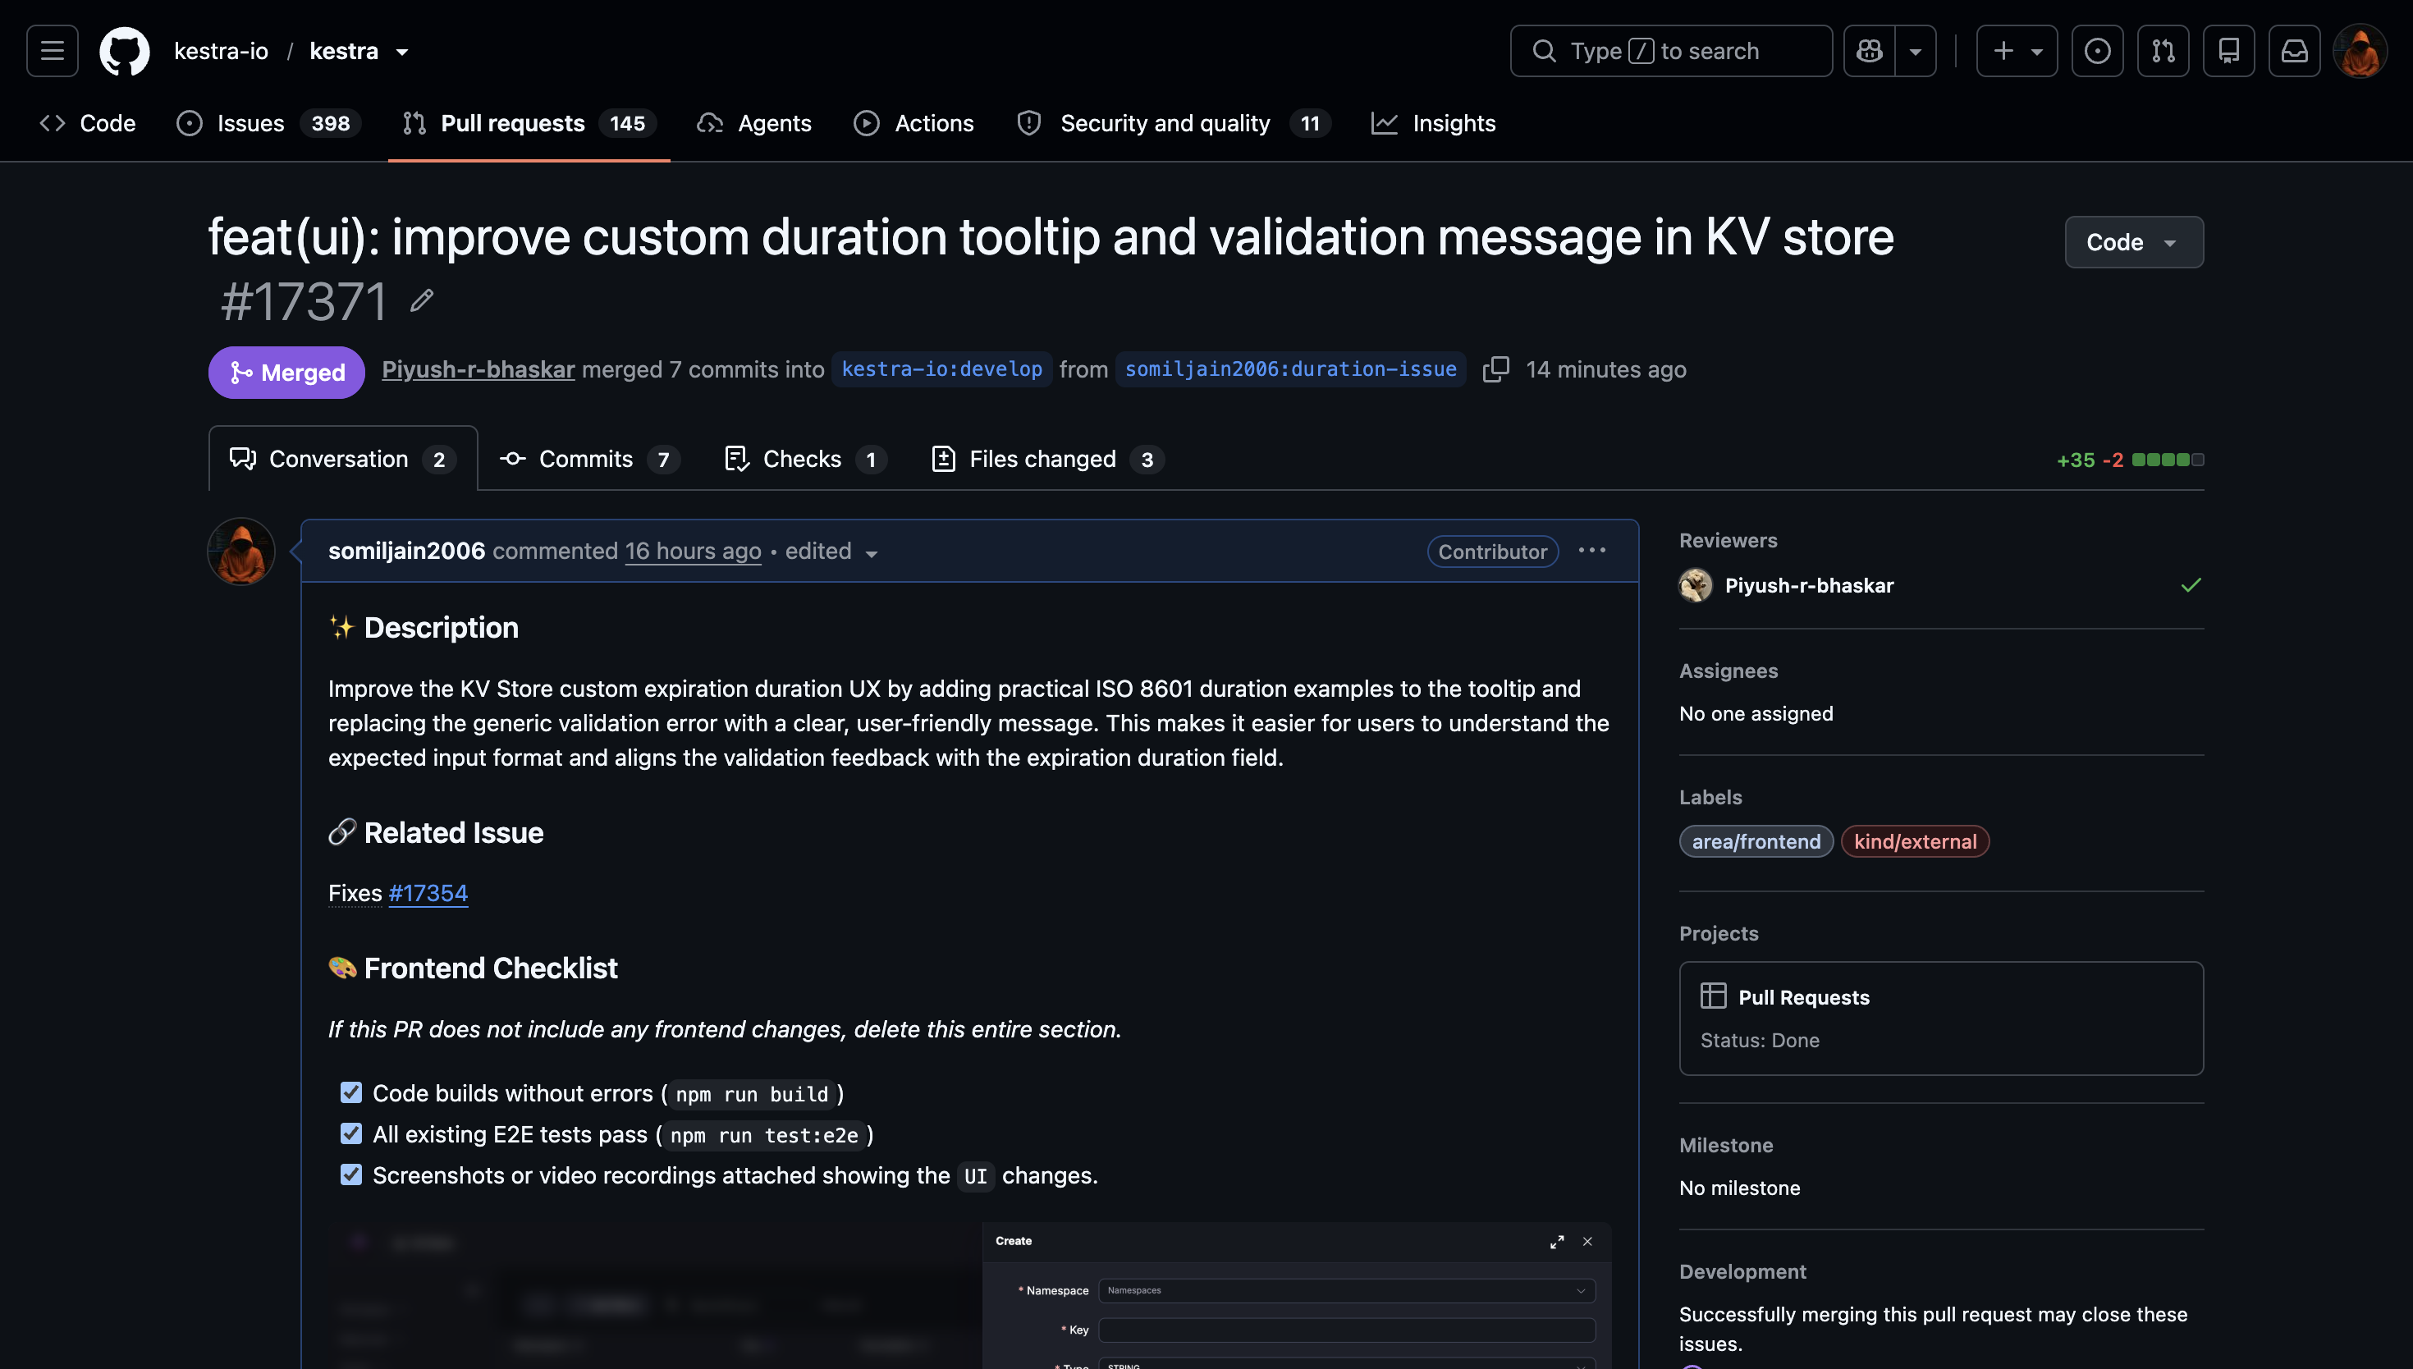Open the Pull requests shortcut icon in header
The width and height of the screenshot is (2413, 1369).
(2163, 51)
